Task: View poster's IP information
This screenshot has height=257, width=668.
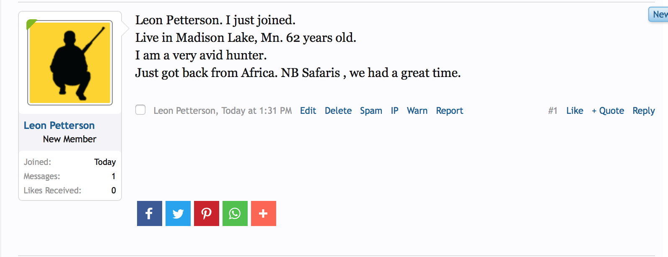Action: coord(394,111)
